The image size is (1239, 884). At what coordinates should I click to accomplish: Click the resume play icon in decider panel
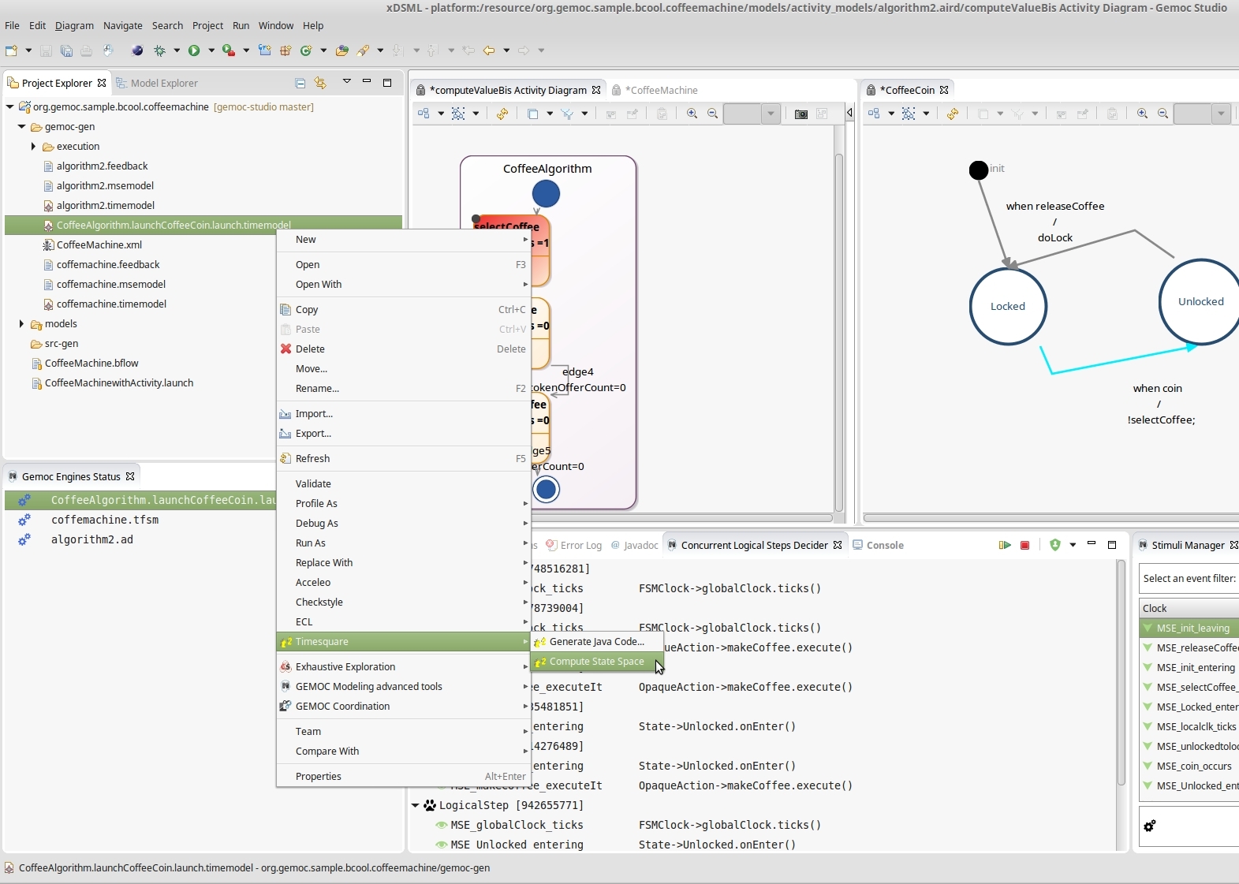click(1005, 545)
